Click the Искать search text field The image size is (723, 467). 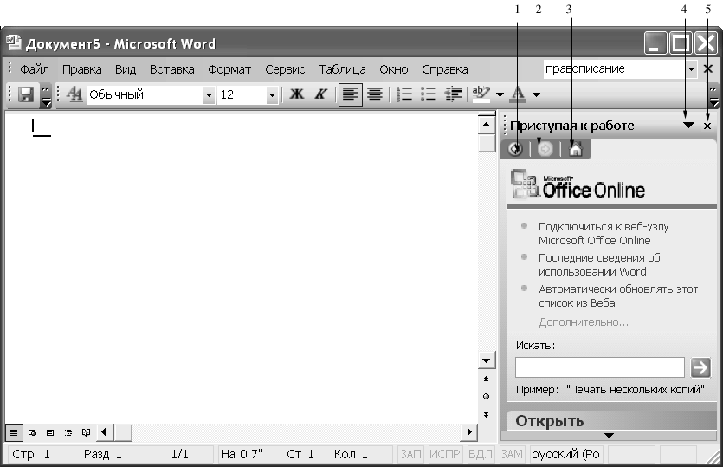600,367
